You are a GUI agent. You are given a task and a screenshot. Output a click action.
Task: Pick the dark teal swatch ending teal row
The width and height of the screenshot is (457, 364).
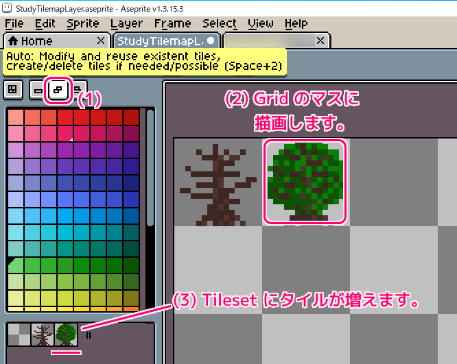(x=131, y=249)
